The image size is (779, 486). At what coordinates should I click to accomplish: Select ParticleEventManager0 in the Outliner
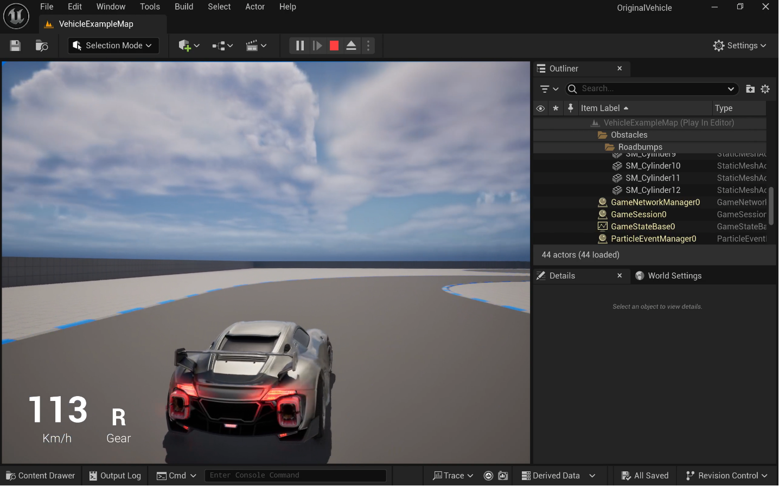click(x=650, y=239)
